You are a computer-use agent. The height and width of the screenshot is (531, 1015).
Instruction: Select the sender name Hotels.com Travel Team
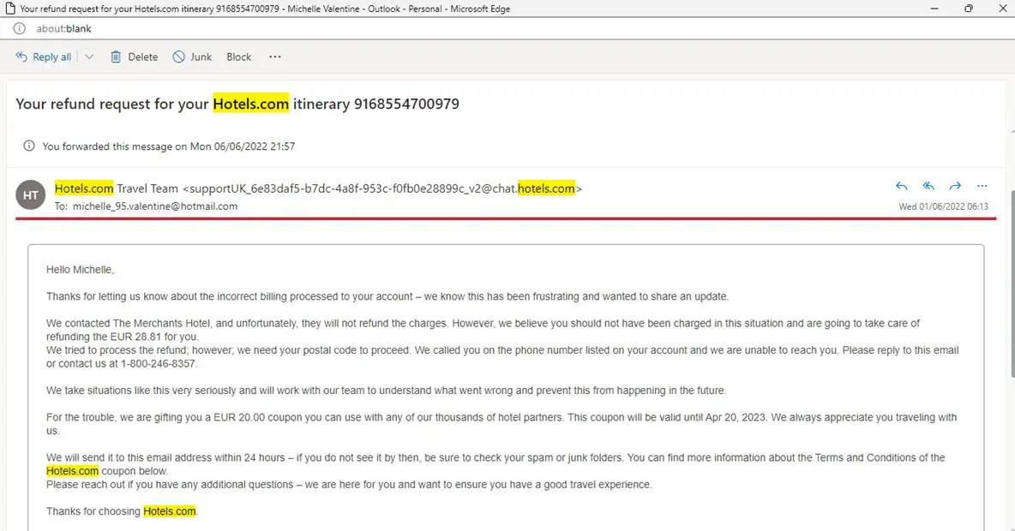tap(116, 188)
